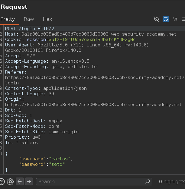The height and width of the screenshot is (189, 185).
Task: Click the Referer header name
Action: (x=16, y=72)
